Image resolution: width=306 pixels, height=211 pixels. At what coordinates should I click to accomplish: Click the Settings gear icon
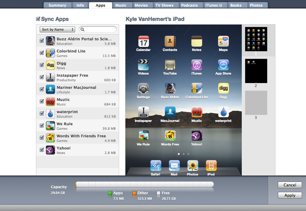(143, 88)
